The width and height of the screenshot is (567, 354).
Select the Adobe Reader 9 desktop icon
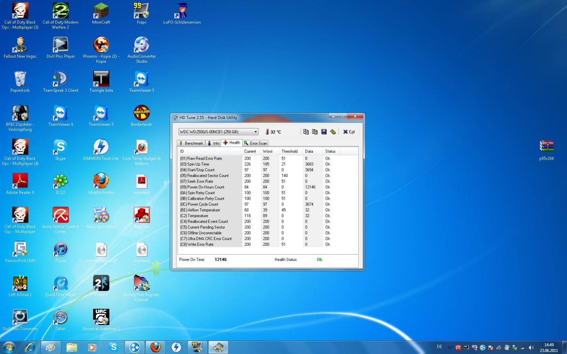pos(20,184)
